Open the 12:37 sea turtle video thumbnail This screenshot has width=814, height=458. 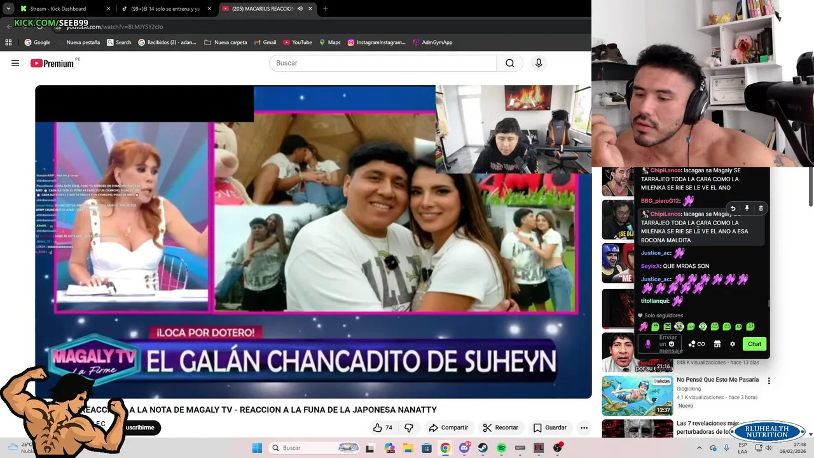[637, 396]
